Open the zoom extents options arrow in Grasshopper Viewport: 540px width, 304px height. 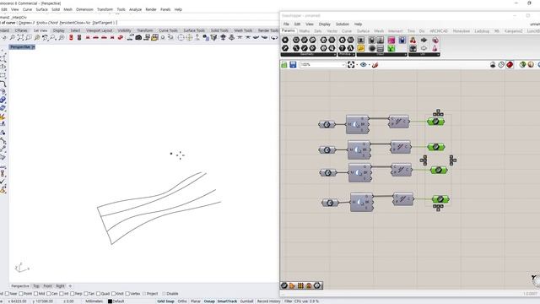(x=357, y=65)
